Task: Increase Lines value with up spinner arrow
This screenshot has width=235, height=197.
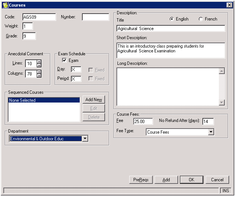Action: point(39,62)
